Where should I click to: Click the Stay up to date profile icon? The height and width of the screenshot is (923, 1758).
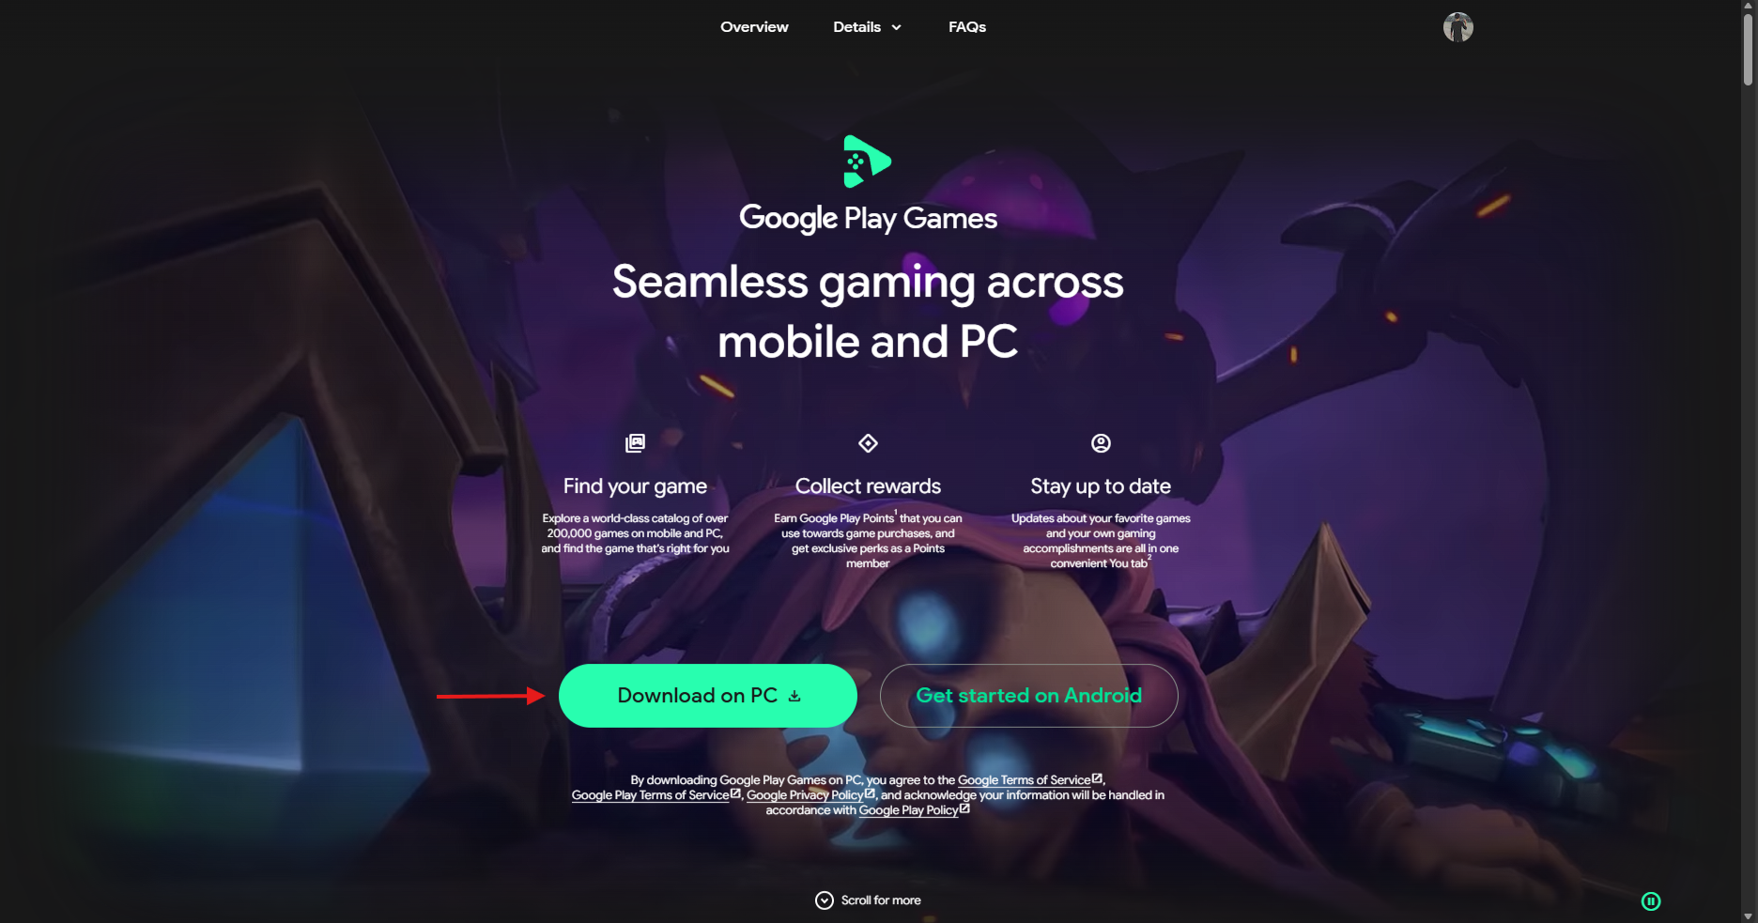click(1101, 442)
